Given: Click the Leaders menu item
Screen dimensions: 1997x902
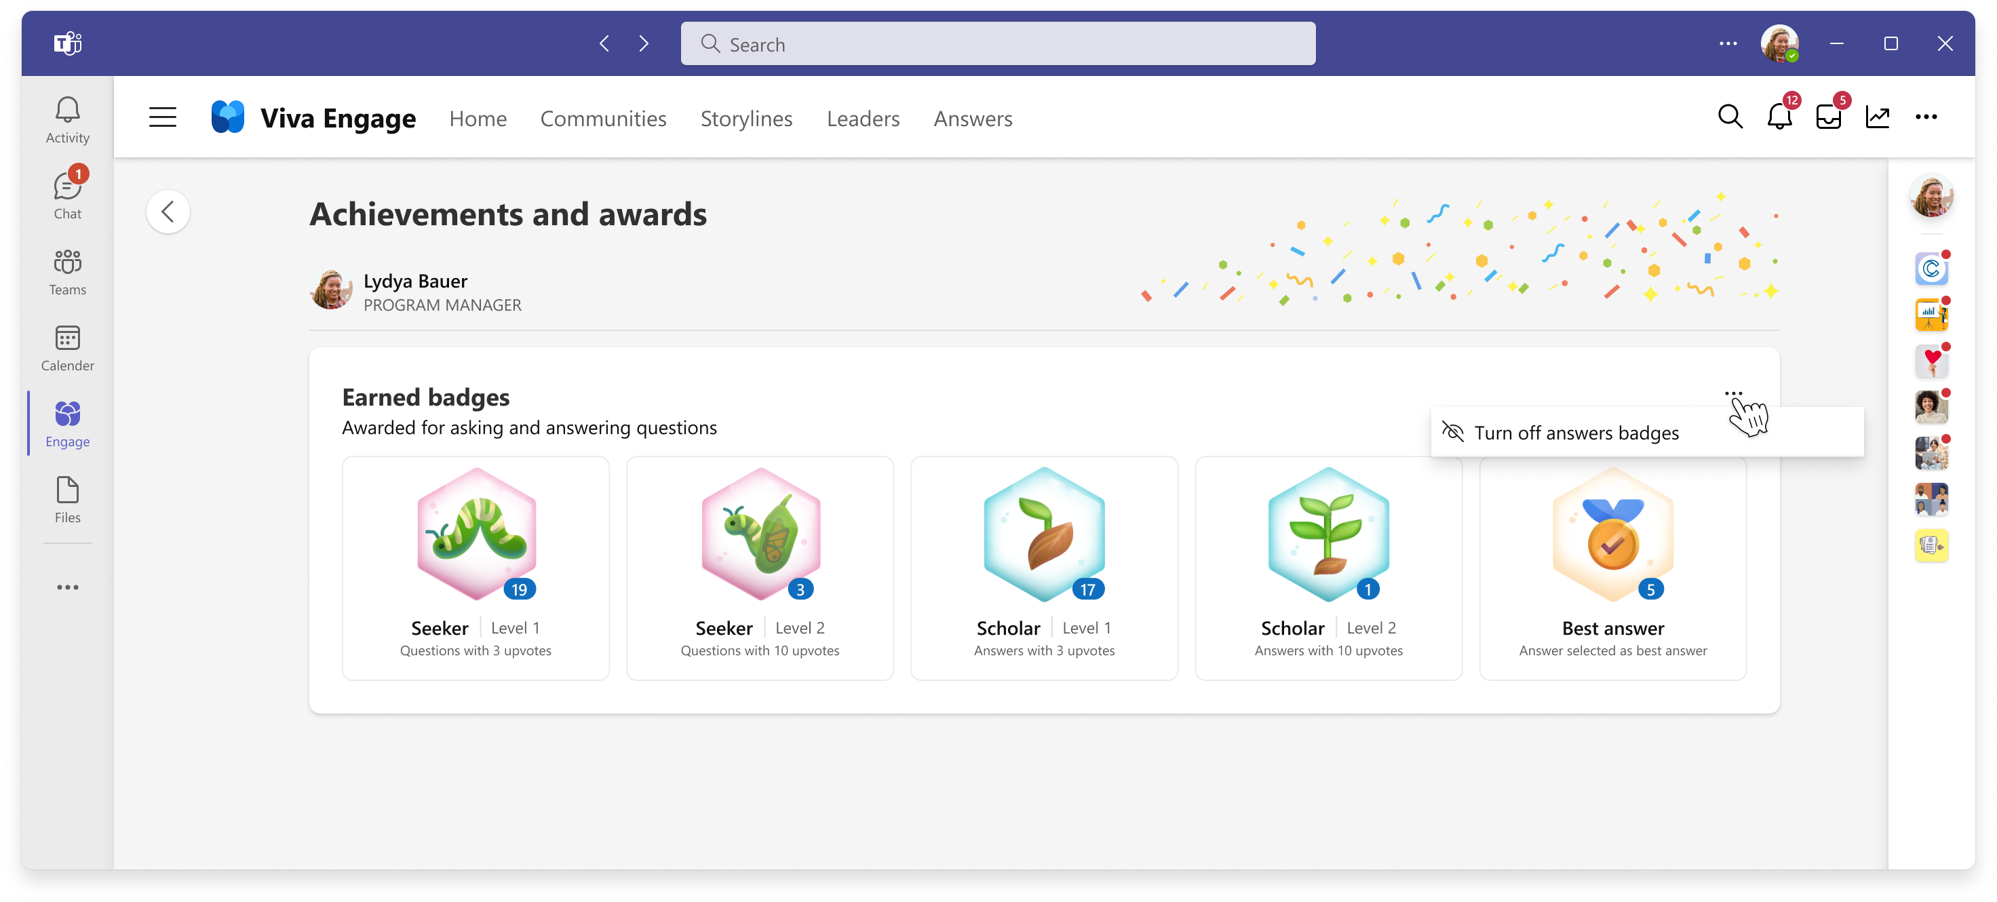Looking at the screenshot, I should point(862,117).
